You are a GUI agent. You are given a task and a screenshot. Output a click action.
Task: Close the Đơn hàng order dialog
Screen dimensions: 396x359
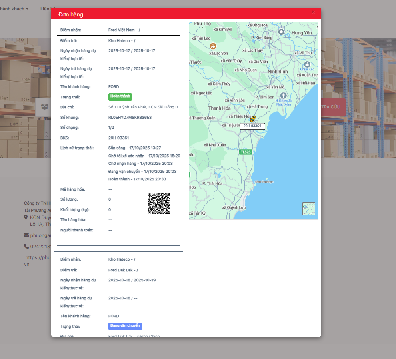(313, 12)
